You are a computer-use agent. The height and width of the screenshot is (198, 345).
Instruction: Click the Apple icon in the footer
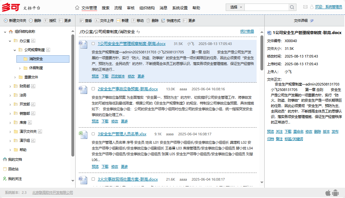click(x=328, y=193)
